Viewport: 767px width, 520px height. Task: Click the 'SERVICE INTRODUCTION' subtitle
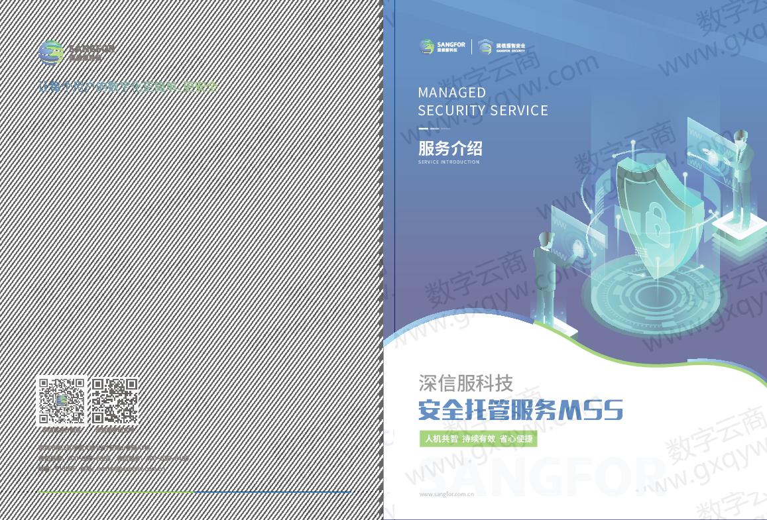pos(449,162)
